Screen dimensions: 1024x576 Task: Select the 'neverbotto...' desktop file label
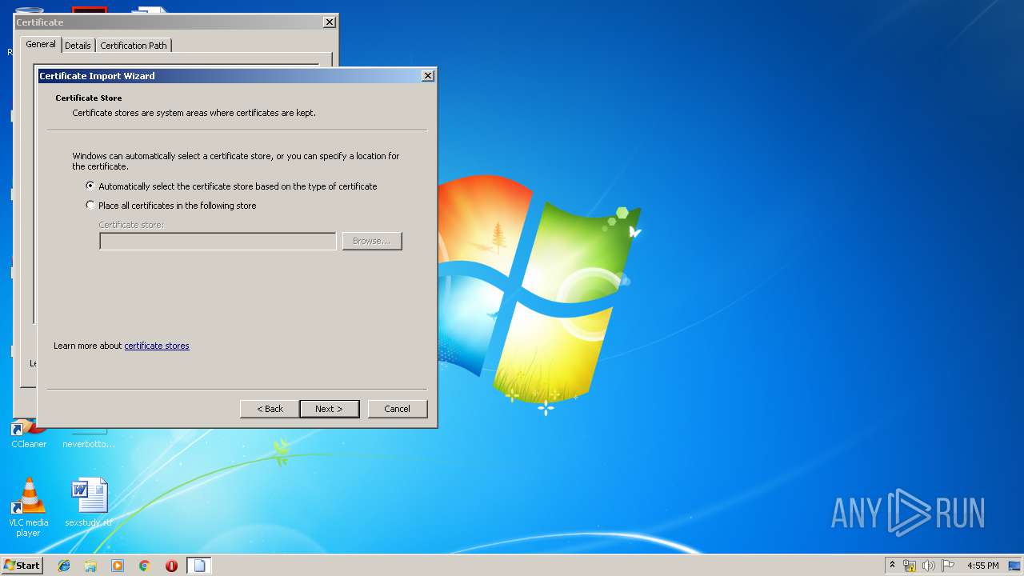pos(89,444)
